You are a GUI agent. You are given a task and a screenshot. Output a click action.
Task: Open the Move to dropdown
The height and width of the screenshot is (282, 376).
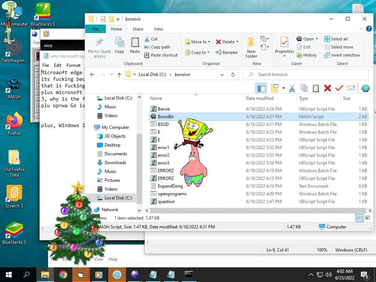(x=198, y=42)
